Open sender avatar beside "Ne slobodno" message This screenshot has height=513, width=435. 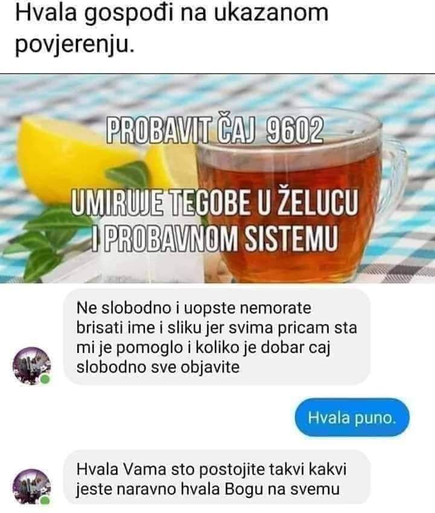pos(31,366)
